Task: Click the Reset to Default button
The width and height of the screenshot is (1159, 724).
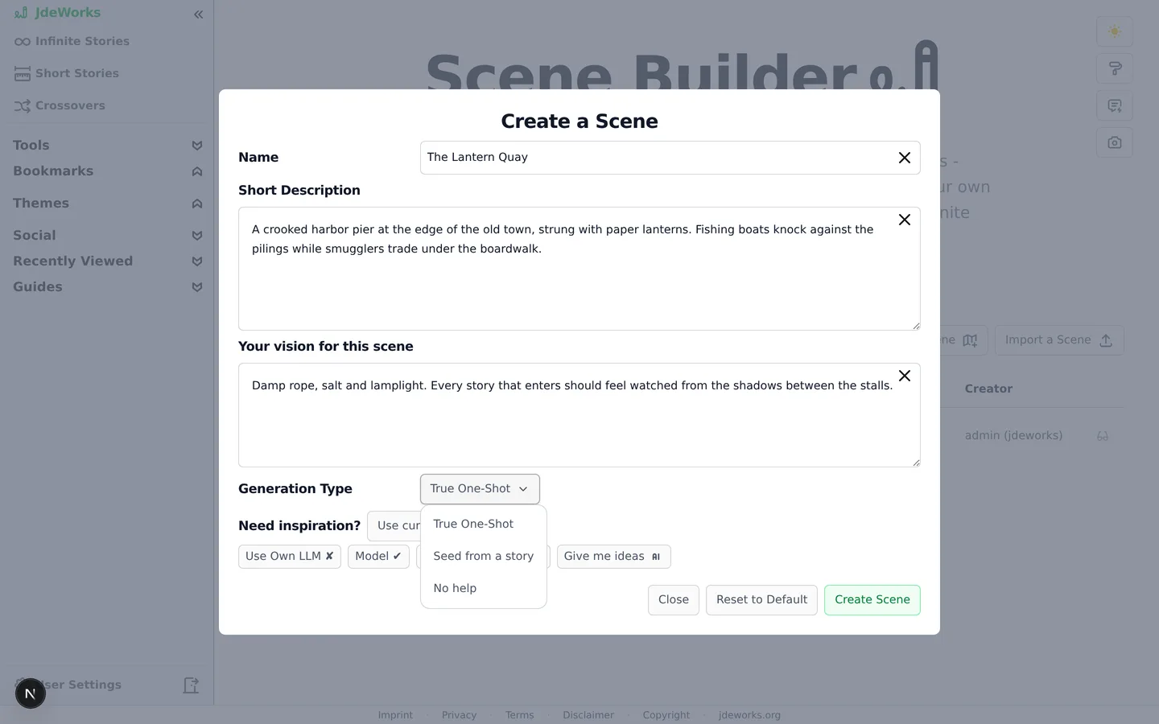Action: pyautogui.click(x=761, y=600)
